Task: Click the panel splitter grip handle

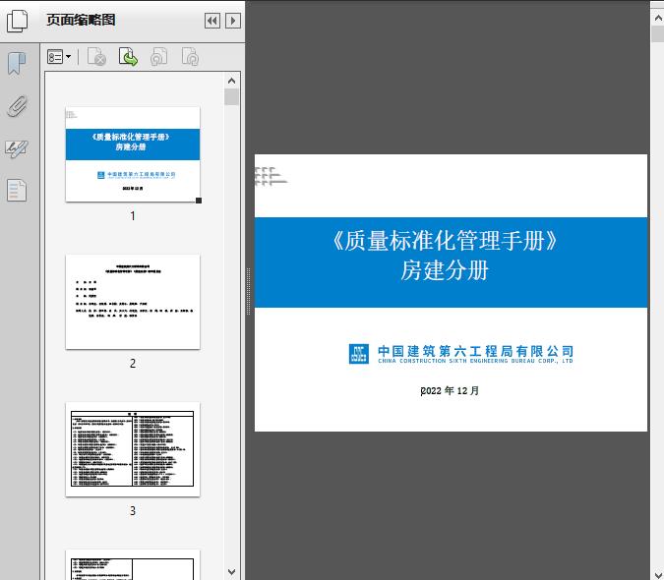Action: (249, 292)
